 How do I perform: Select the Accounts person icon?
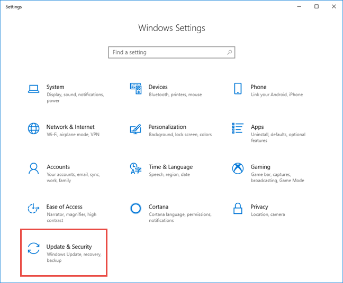(x=34, y=168)
